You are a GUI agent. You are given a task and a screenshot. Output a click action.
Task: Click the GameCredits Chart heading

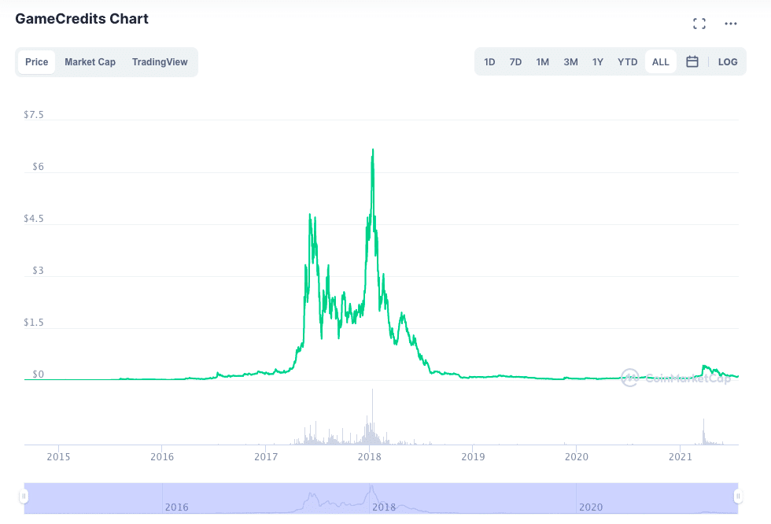(x=82, y=19)
